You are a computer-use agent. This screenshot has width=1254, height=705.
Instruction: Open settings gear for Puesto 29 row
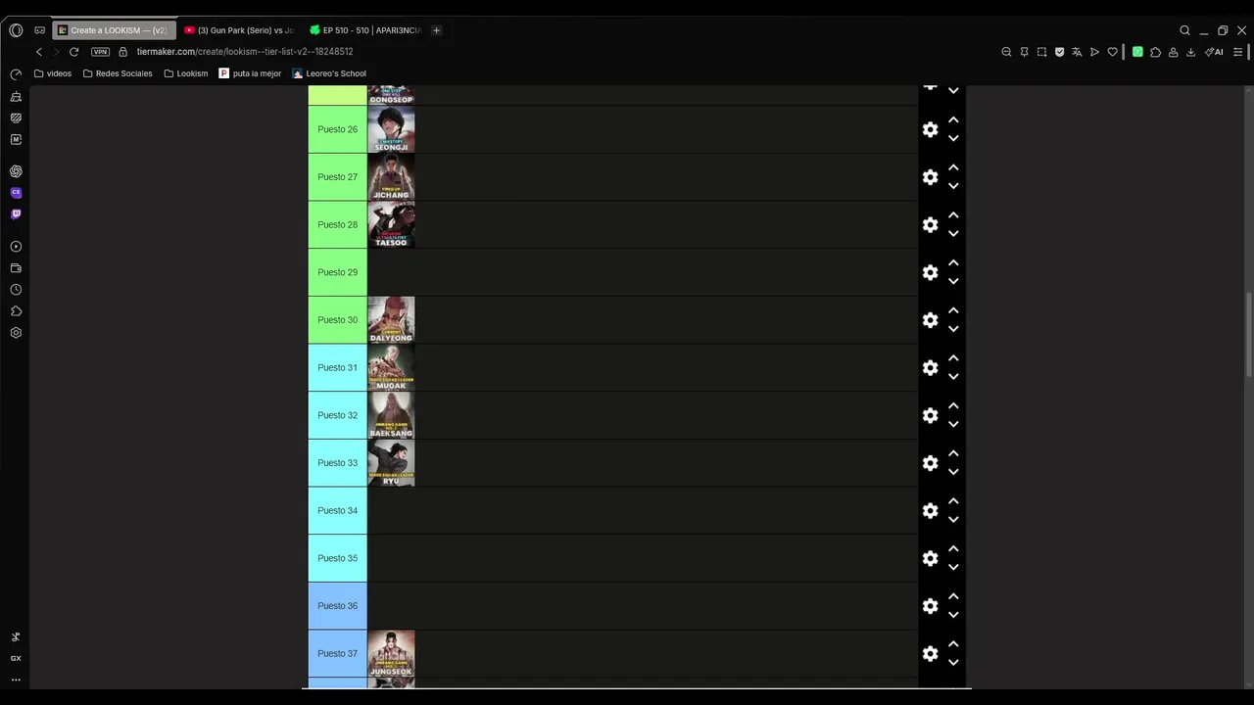(x=930, y=272)
